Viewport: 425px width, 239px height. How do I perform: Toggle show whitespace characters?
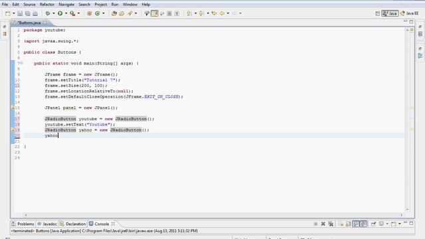click(177, 13)
